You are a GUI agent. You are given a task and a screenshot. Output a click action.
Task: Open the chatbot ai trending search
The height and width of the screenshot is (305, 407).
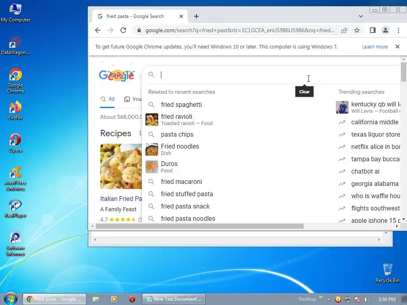coord(365,172)
